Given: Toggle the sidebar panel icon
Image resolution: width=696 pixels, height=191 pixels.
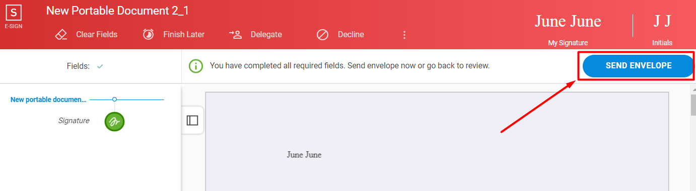Looking at the screenshot, I should point(192,120).
